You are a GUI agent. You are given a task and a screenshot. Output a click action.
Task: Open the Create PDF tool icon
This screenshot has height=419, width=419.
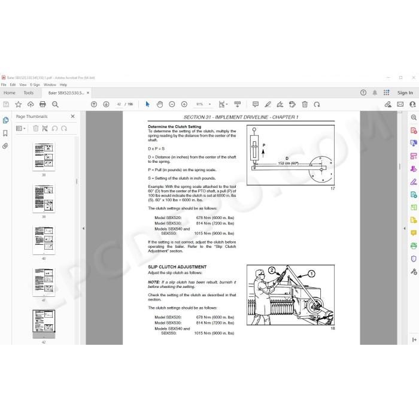tap(414, 130)
